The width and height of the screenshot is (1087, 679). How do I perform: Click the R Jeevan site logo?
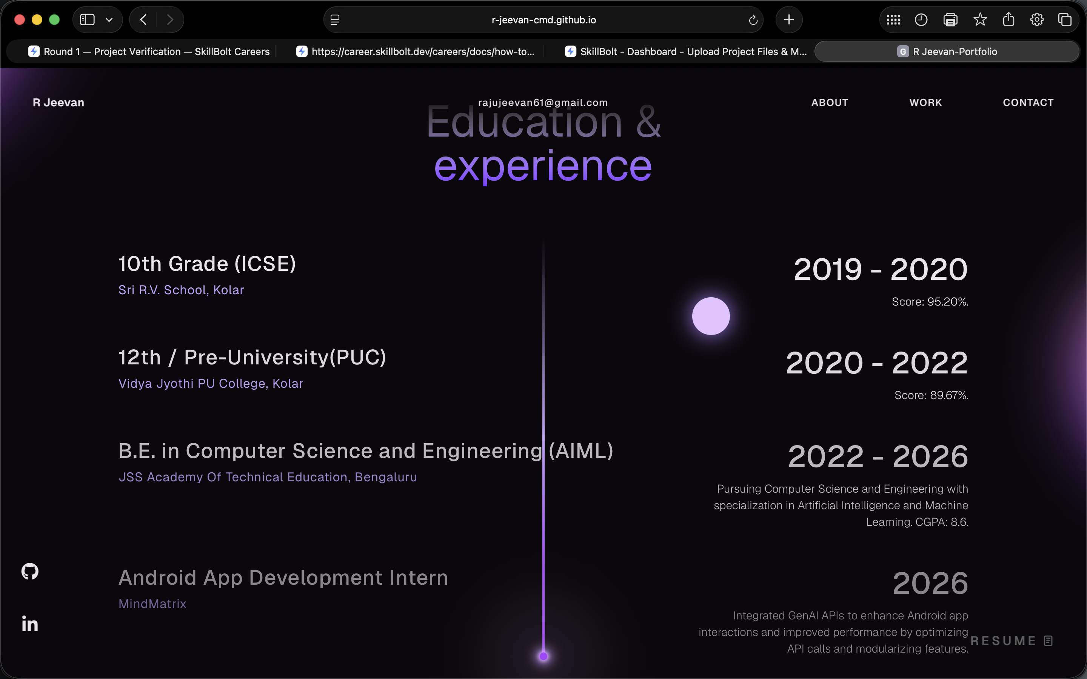[59, 102]
